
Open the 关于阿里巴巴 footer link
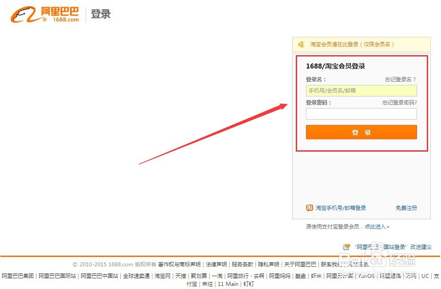click(300, 264)
